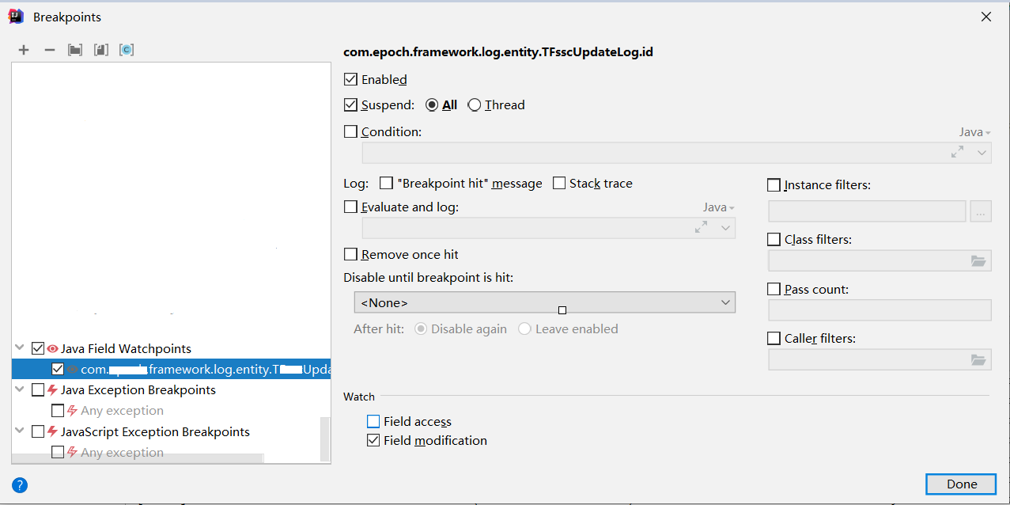
Task: Uncheck Field modification watch option
Action: point(373,440)
